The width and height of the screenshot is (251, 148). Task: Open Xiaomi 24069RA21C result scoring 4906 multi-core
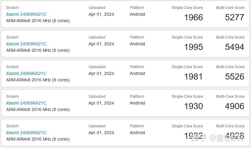pyautogui.click(x=26, y=103)
